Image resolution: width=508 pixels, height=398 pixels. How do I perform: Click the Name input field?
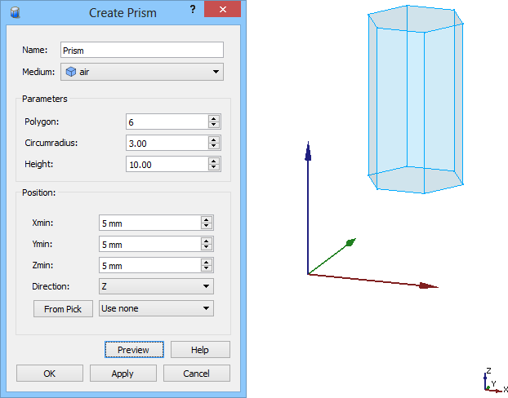tap(142, 50)
